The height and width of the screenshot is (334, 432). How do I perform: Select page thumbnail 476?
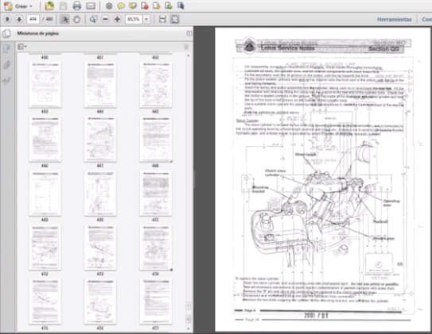coord(100,301)
